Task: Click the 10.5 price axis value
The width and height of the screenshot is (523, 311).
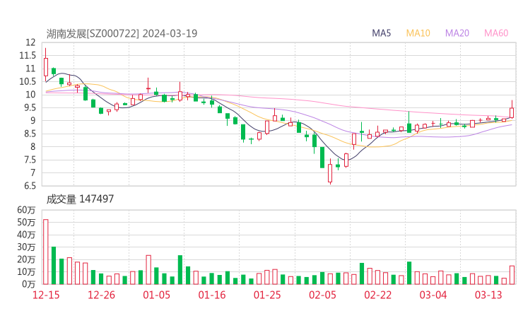Action: coord(28,81)
